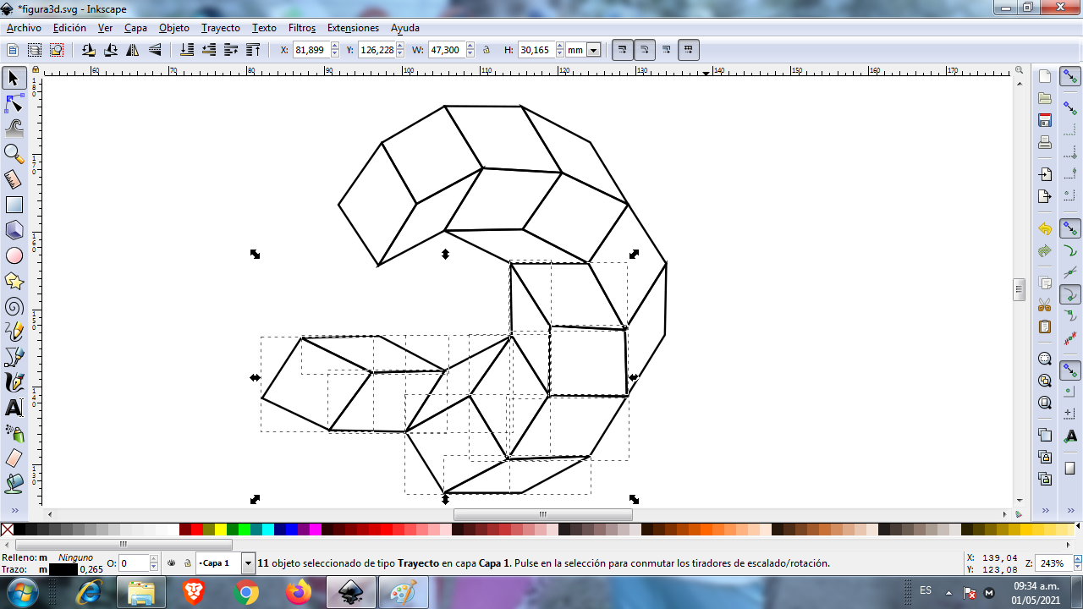
Task: Select the Star polygon tool
Action: 14,281
